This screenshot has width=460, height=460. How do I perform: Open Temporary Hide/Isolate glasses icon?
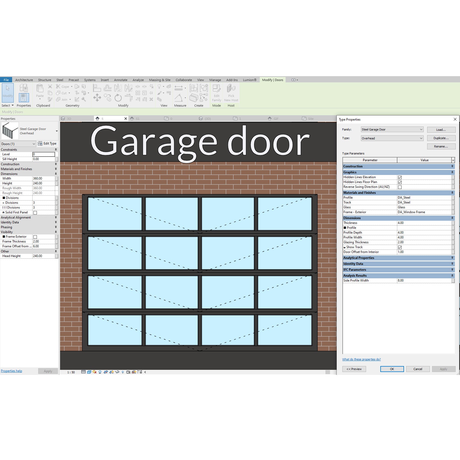pos(117,372)
